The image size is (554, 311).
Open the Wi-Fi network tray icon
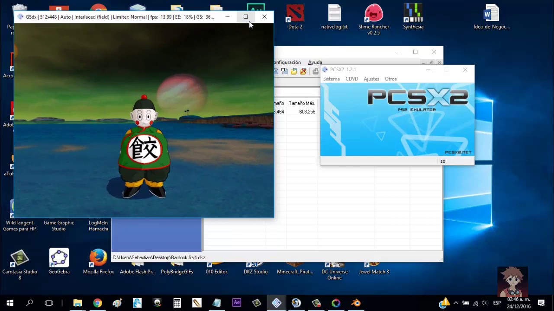click(476, 303)
